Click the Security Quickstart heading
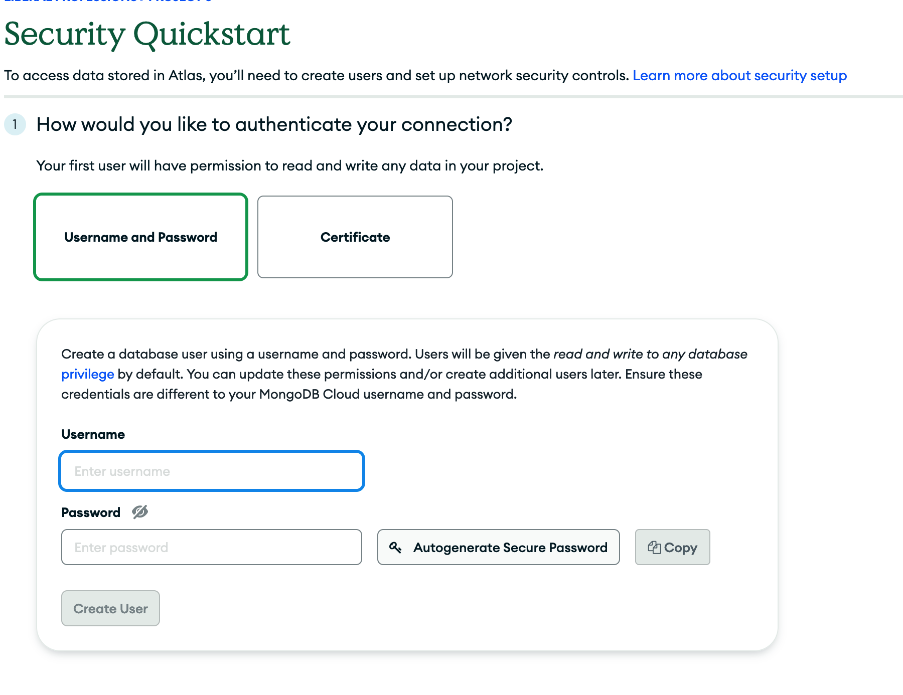 click(147, 35)
